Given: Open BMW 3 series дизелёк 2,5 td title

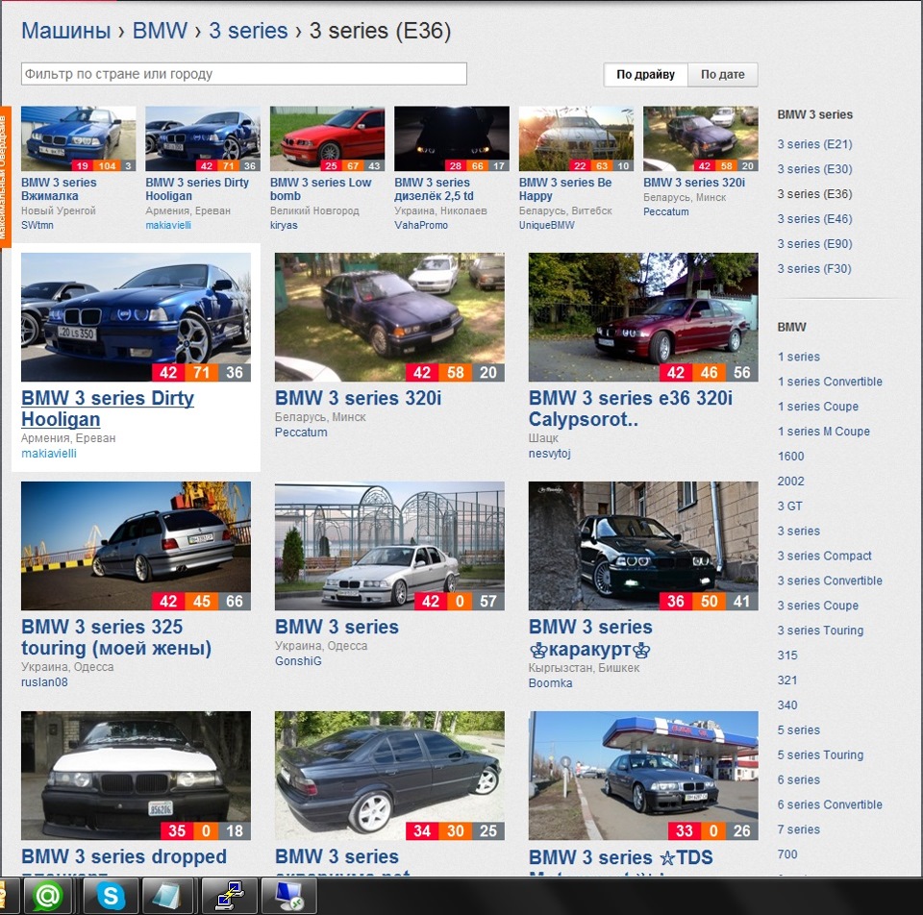Looking at the screenshot, I should 434,189.
